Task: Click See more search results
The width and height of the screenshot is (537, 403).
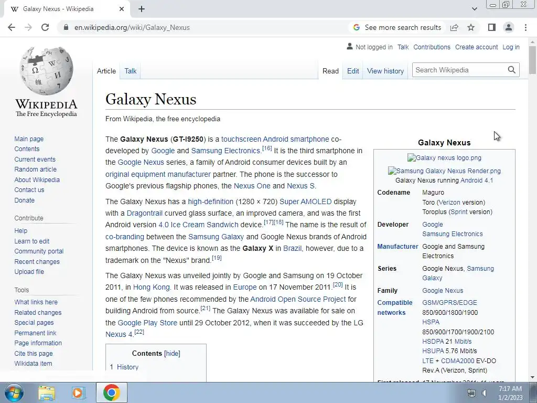Action: [x=403, y=27]
